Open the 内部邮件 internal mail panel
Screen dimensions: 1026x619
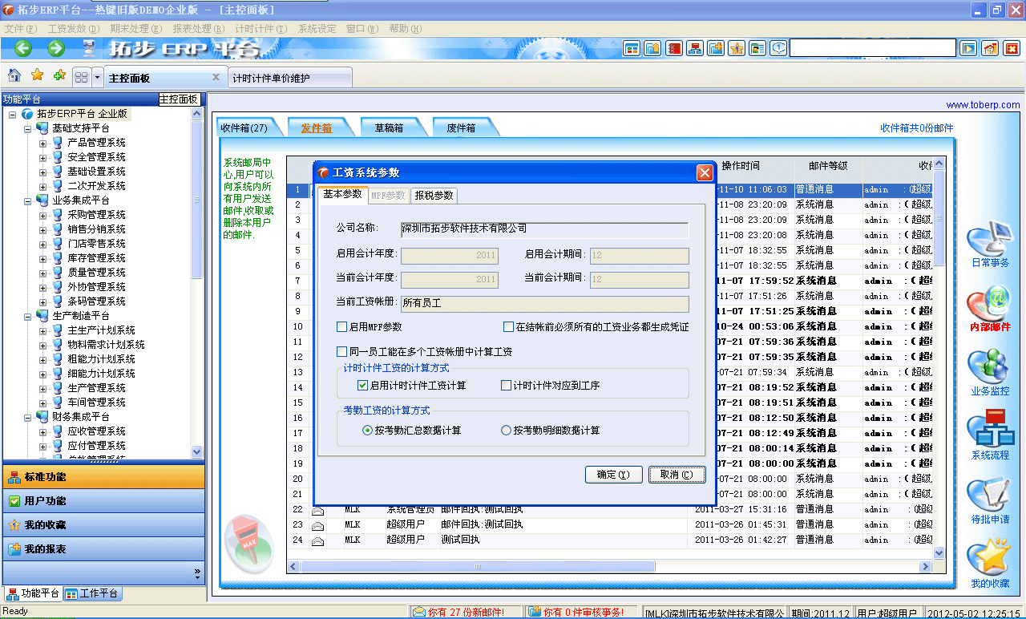pyautogui.click(x=991, y=307)
